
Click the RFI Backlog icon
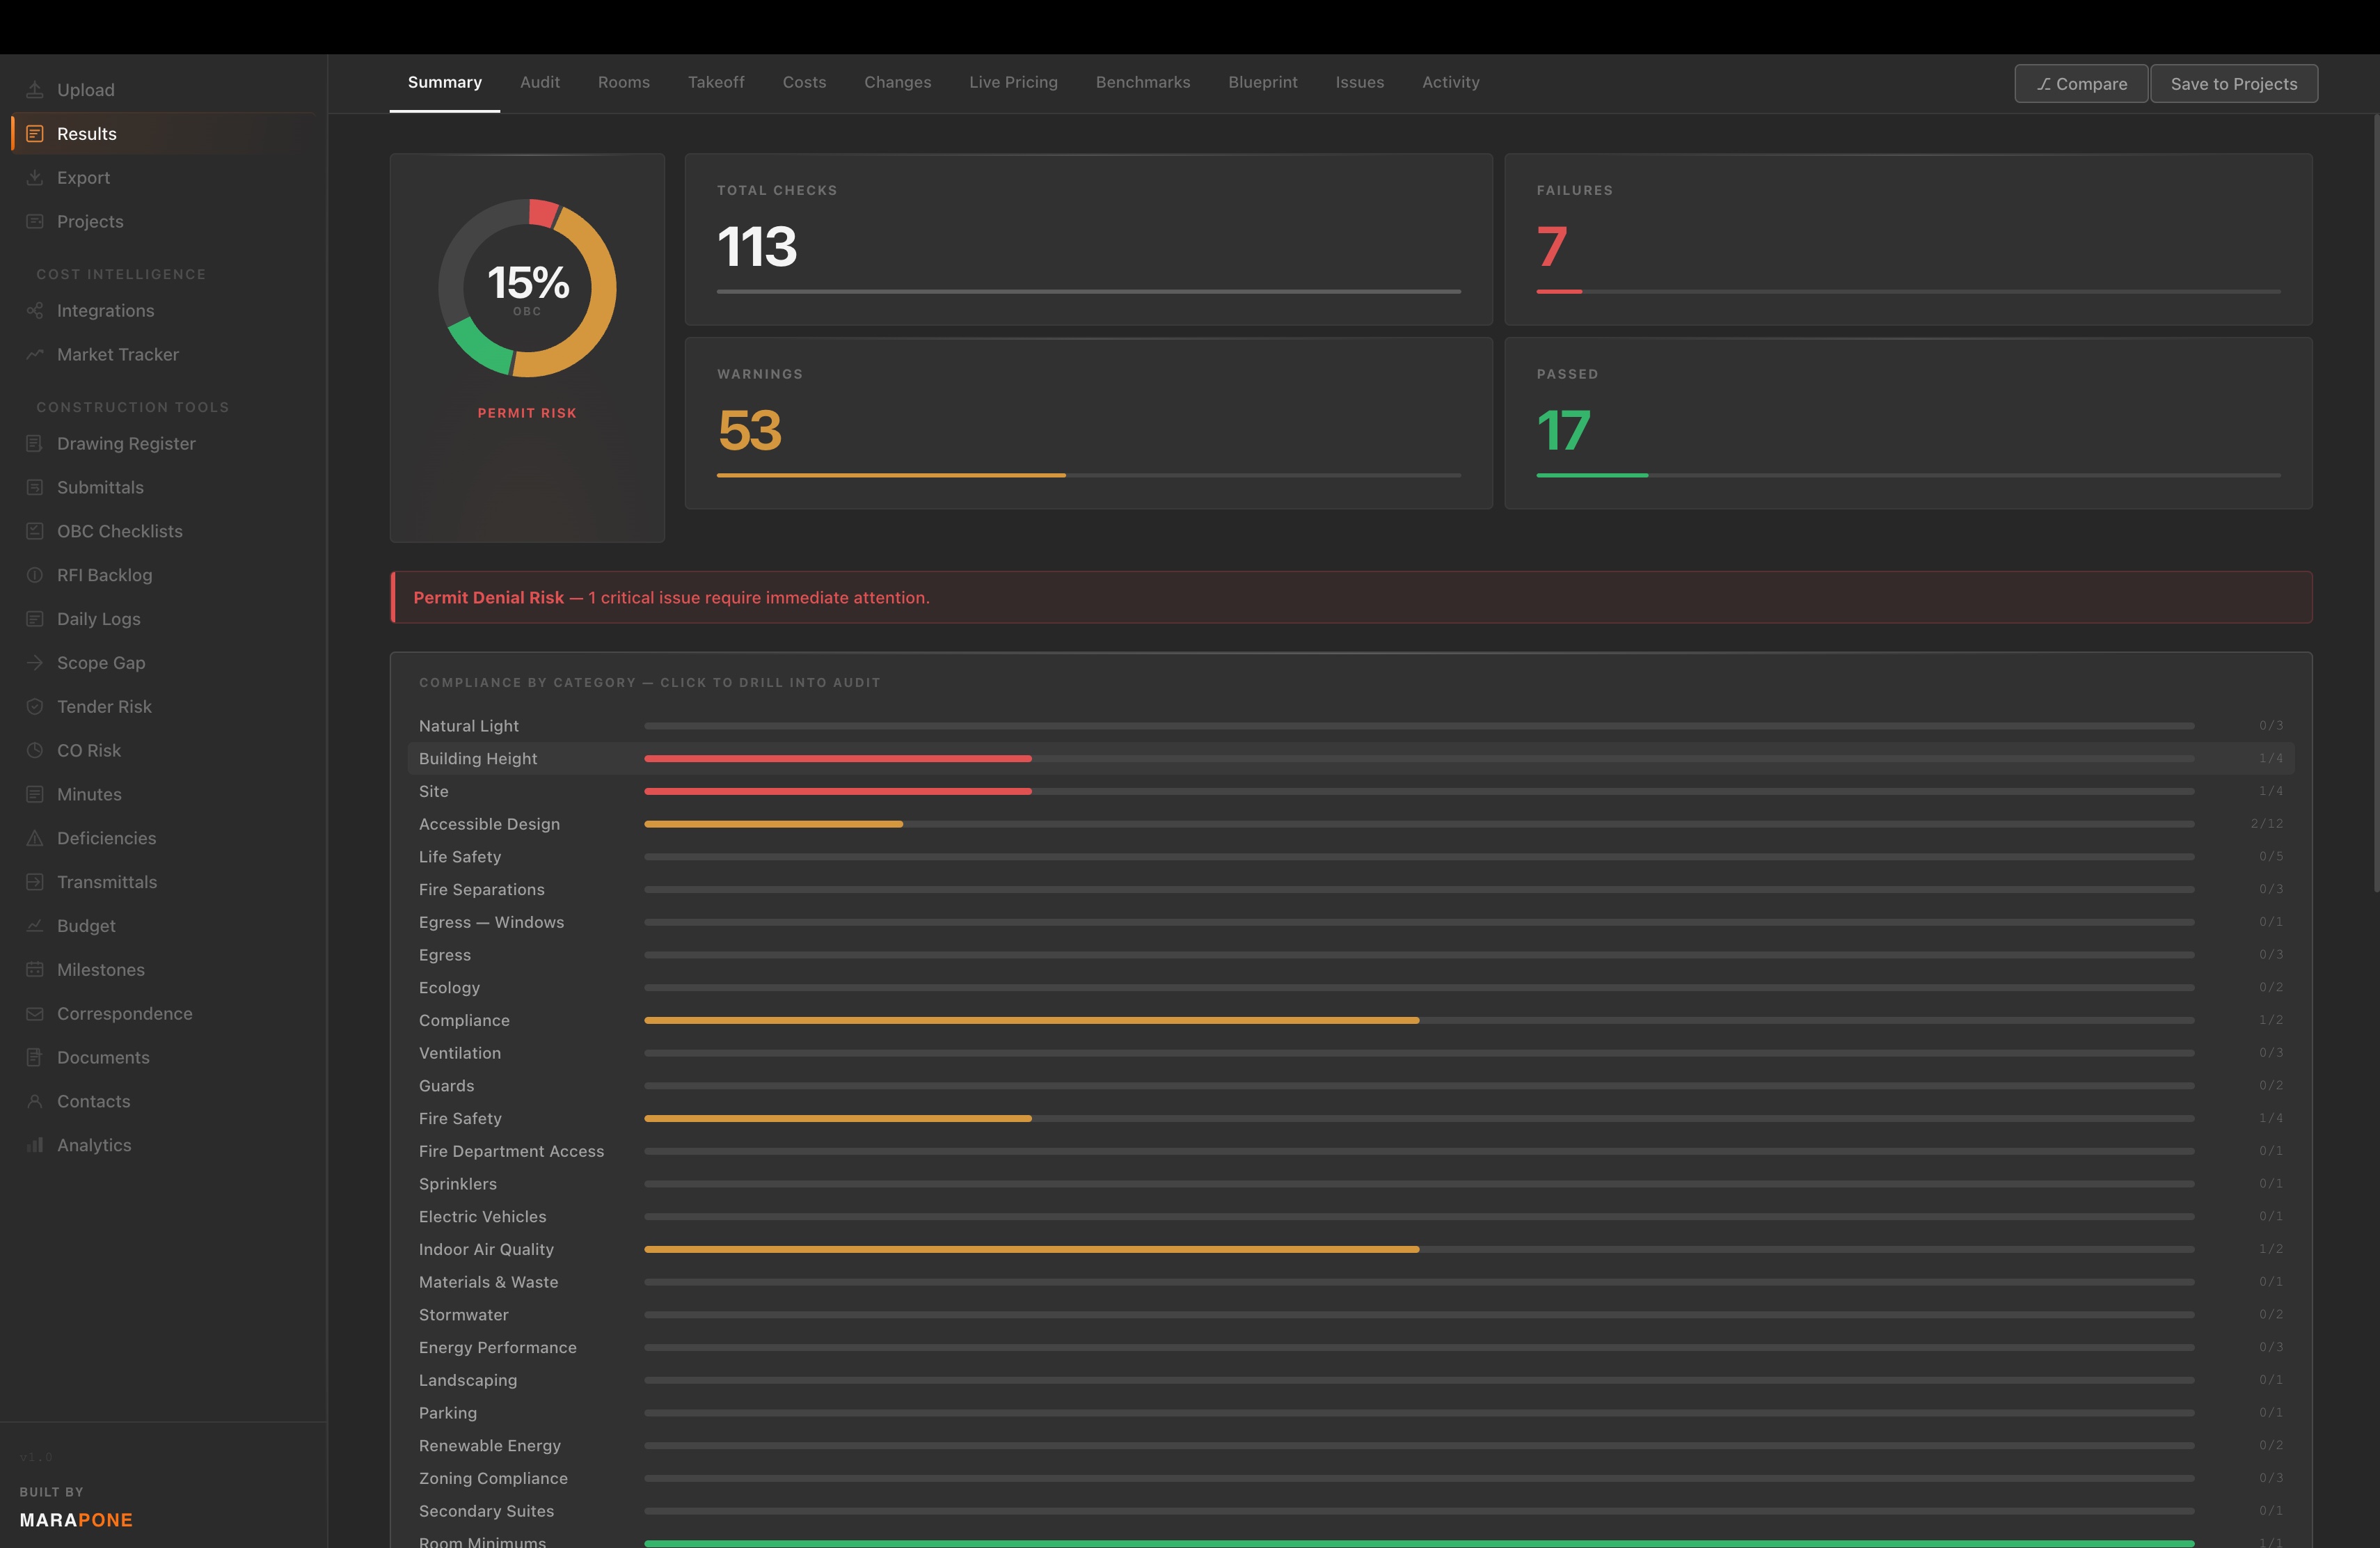tap(35, 575)
